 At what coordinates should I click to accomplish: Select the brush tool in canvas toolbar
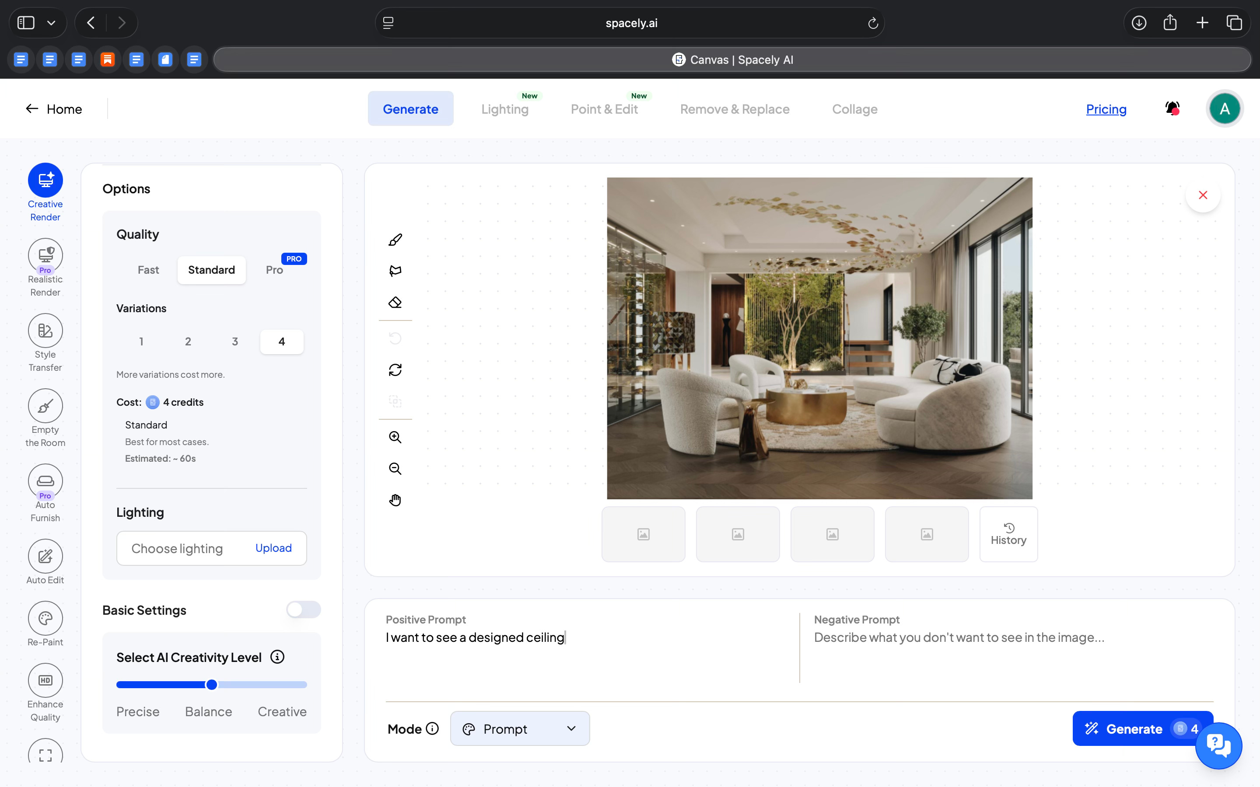coord(395,240)
